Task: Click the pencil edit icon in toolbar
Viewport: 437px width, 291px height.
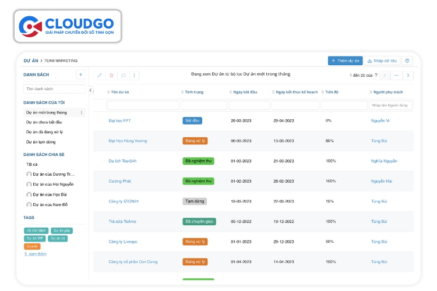Action: (100, 75)
